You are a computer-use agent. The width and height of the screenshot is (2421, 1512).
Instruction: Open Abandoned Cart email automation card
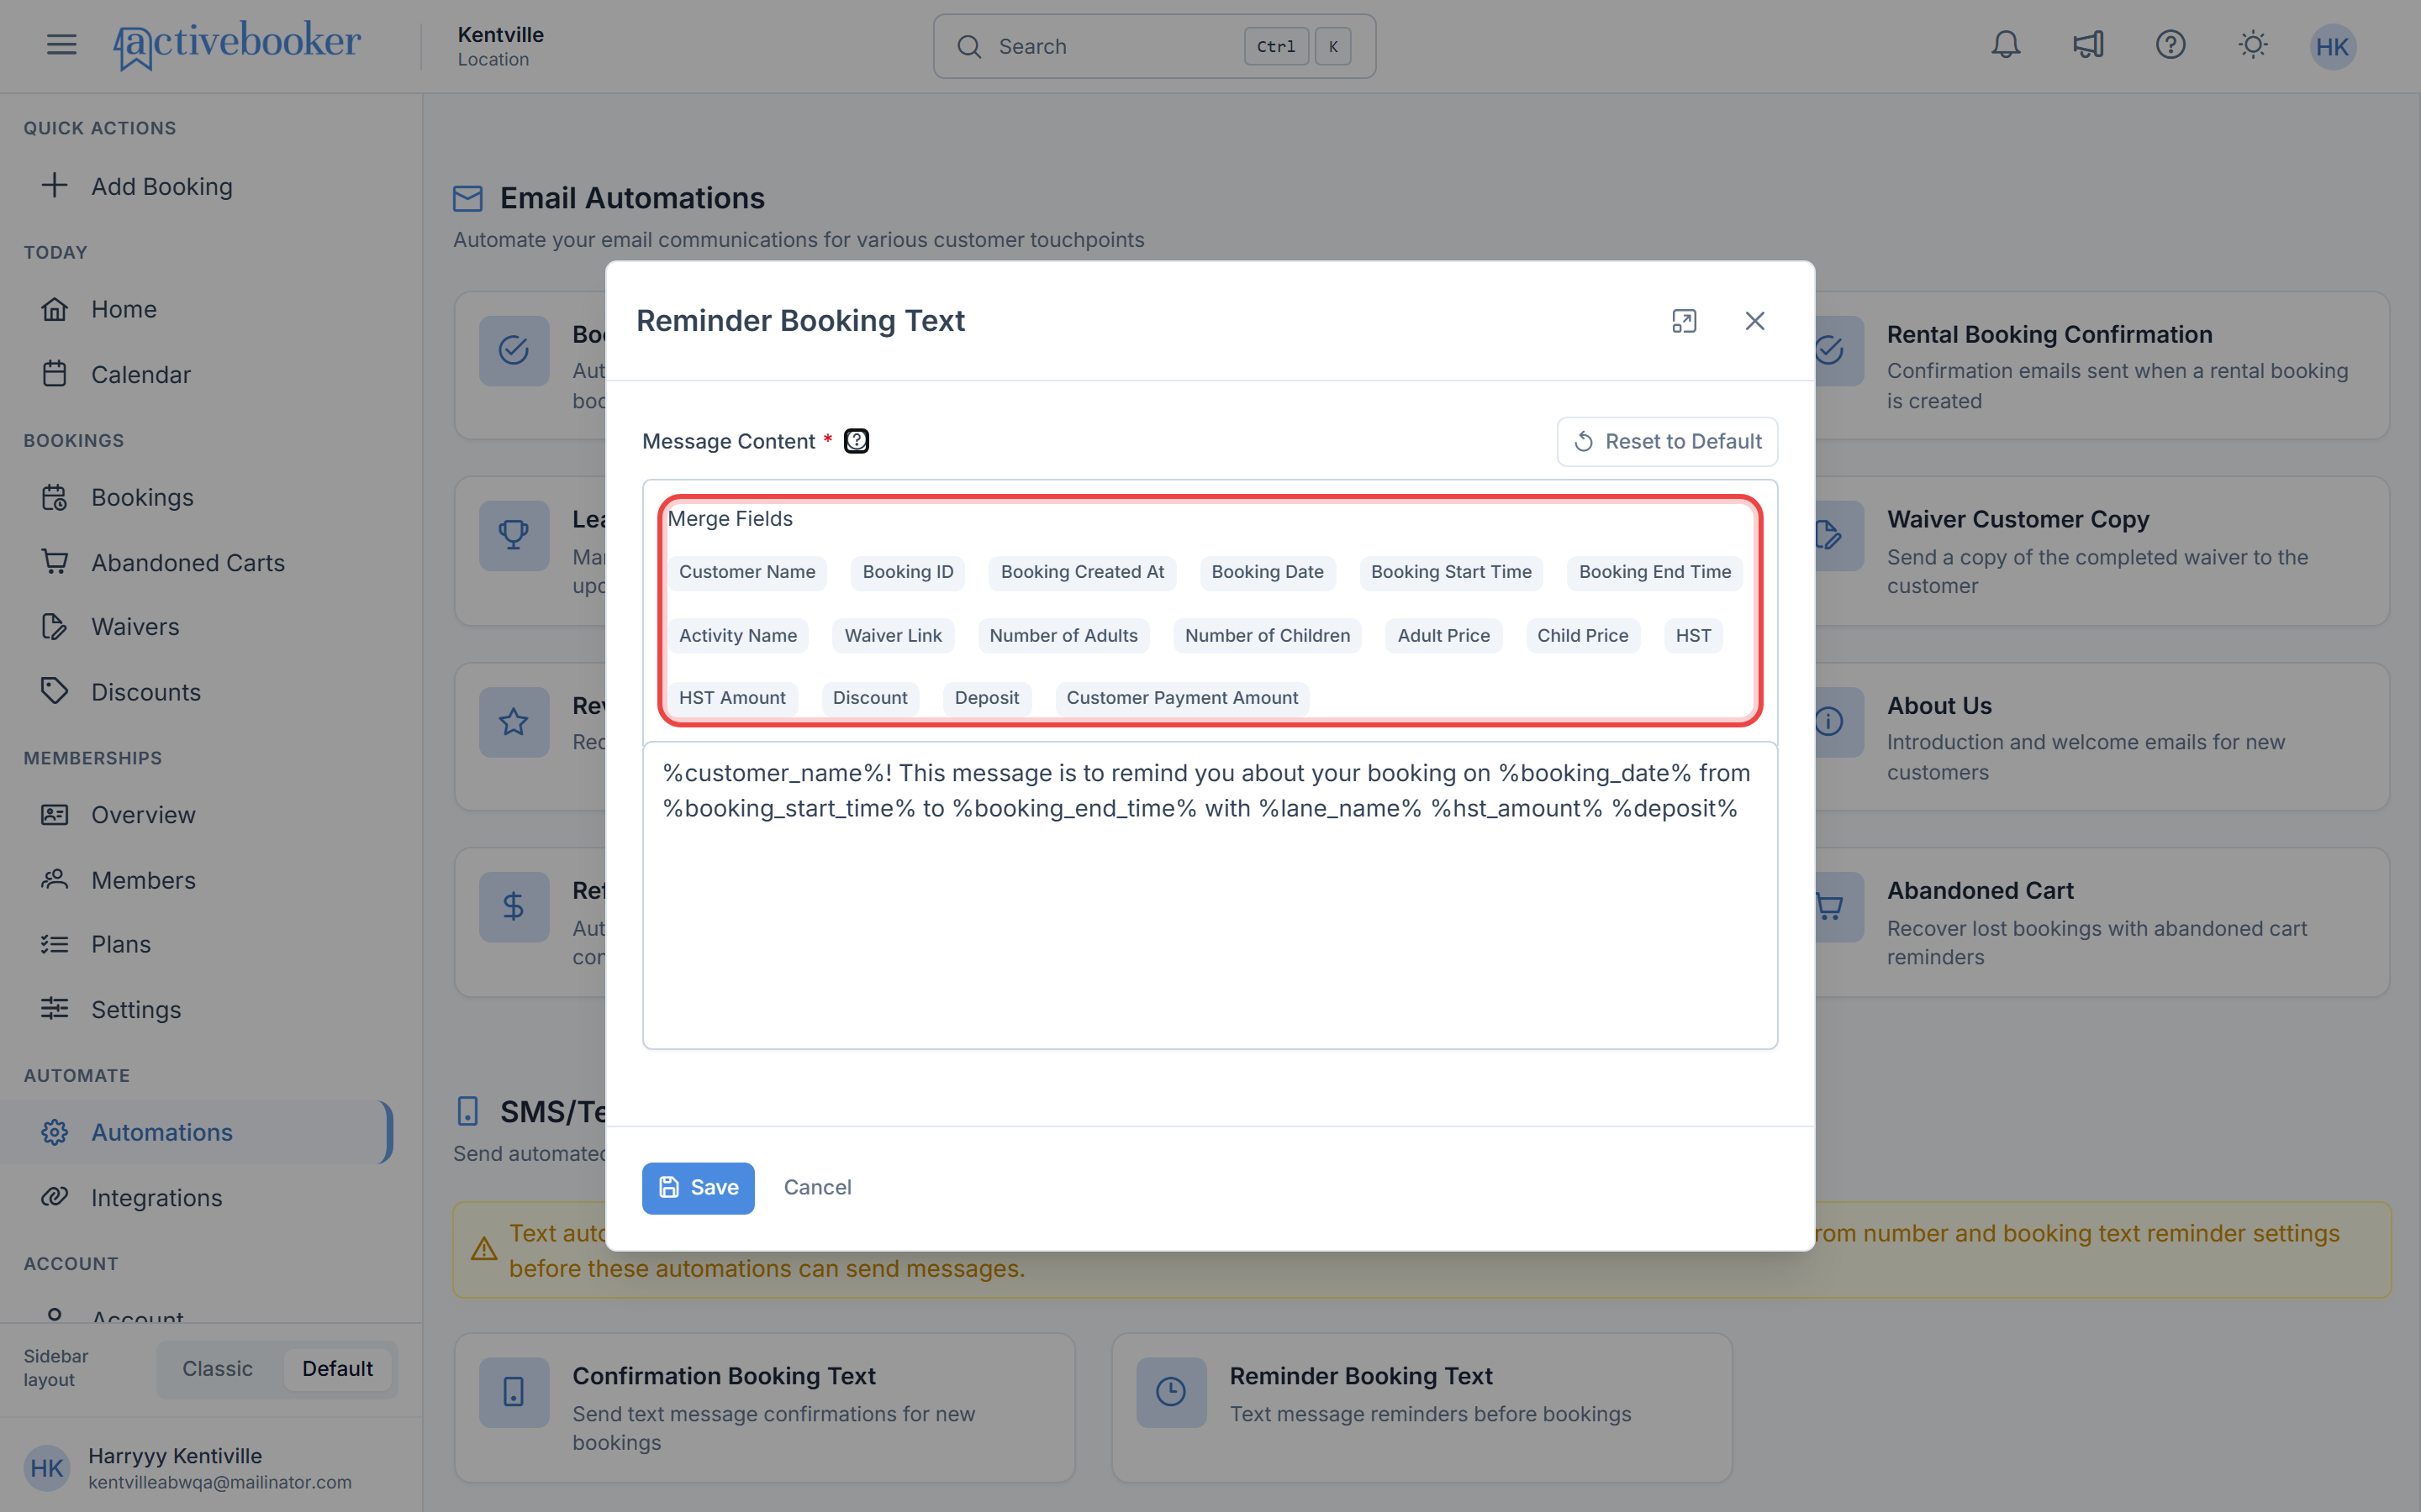click(x=2102, y=922)
